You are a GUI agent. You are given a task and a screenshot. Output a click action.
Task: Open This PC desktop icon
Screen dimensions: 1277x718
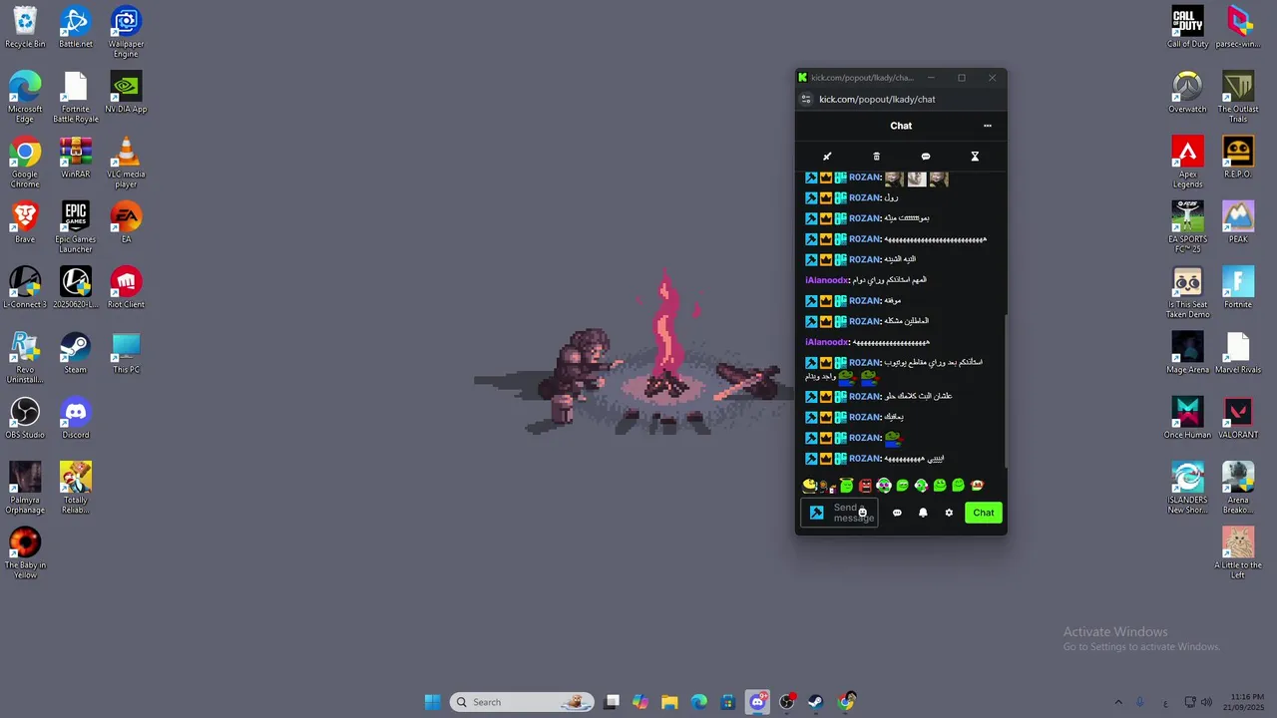tap(126, 353)
